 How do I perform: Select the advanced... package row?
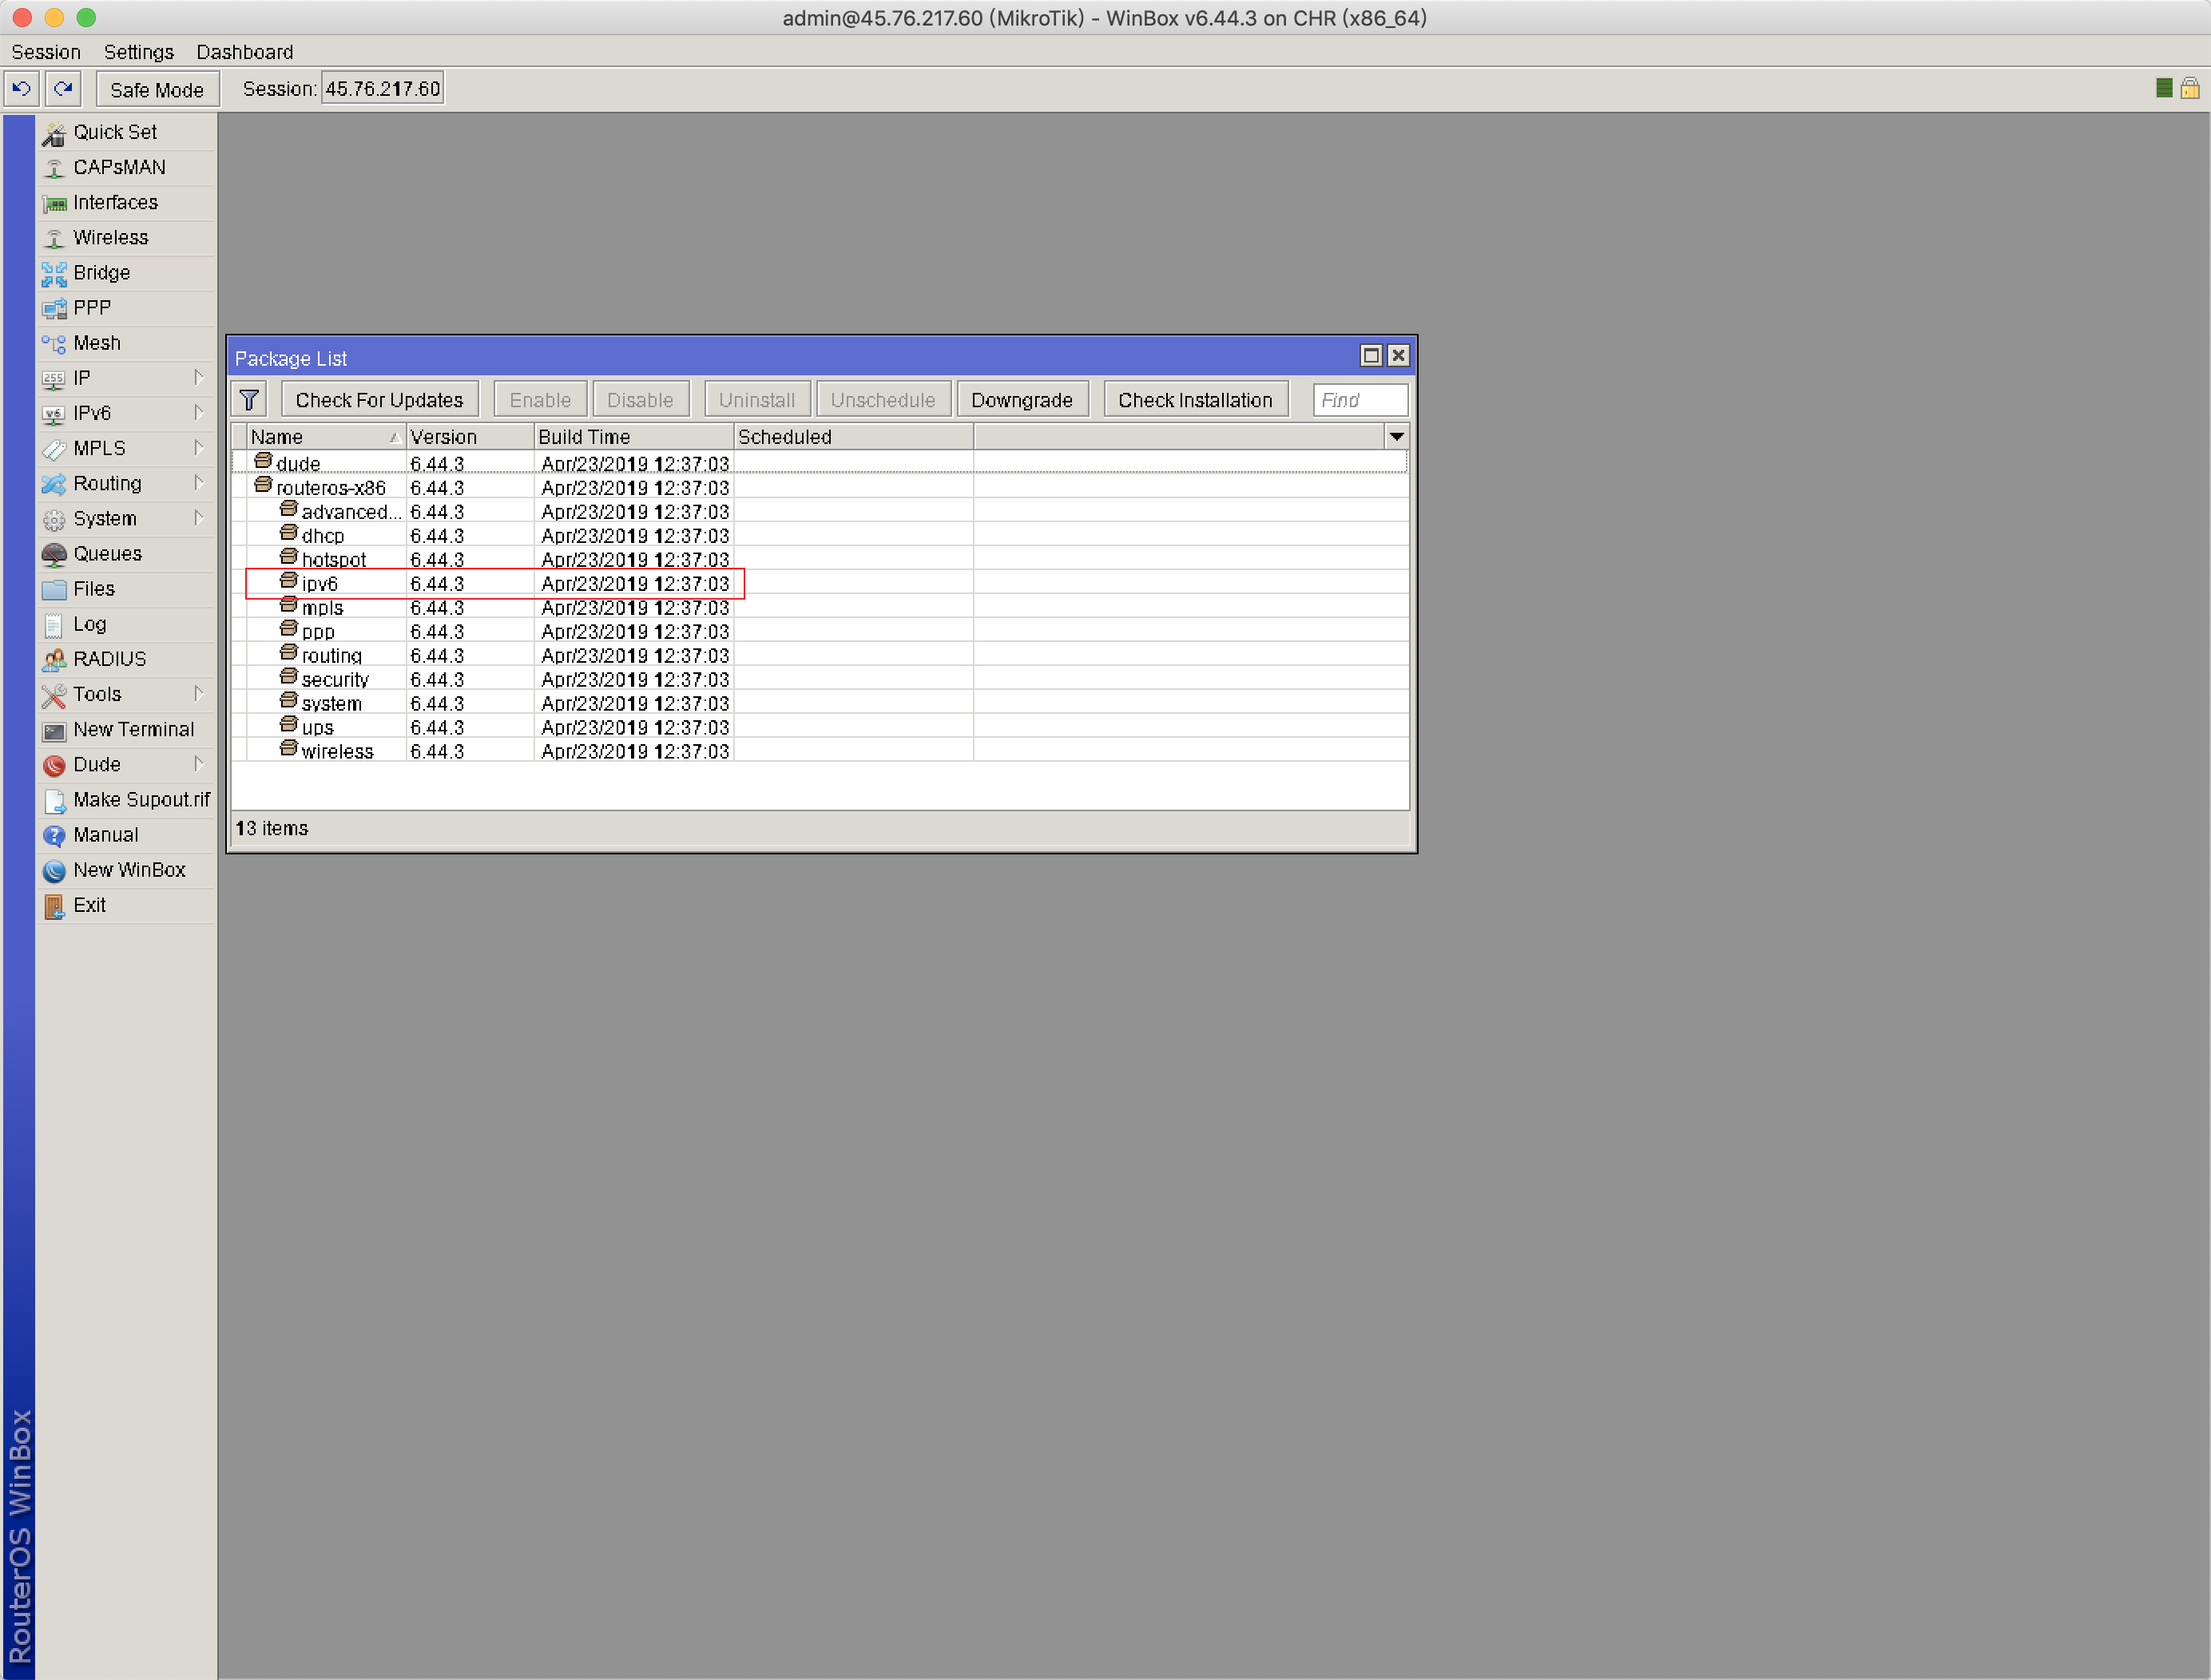point(820,511)
